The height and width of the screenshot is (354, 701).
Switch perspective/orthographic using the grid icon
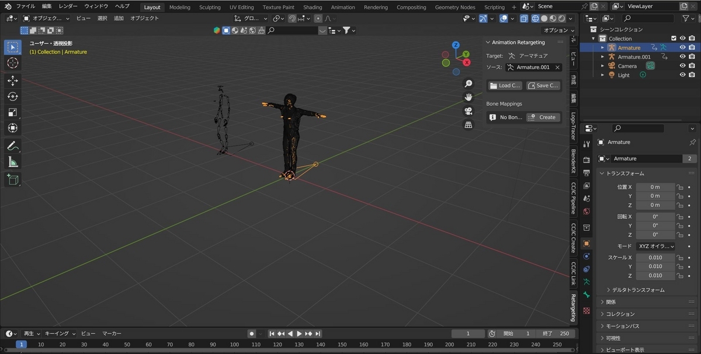[x=469, y=124]
